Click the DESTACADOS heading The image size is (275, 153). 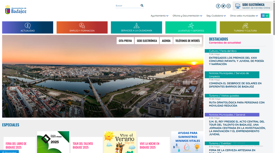coord(218,39)
